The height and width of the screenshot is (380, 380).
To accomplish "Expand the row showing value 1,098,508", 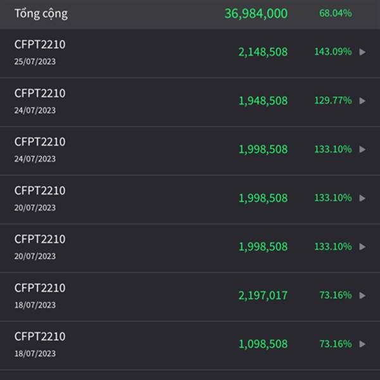I will click(362, 344).
